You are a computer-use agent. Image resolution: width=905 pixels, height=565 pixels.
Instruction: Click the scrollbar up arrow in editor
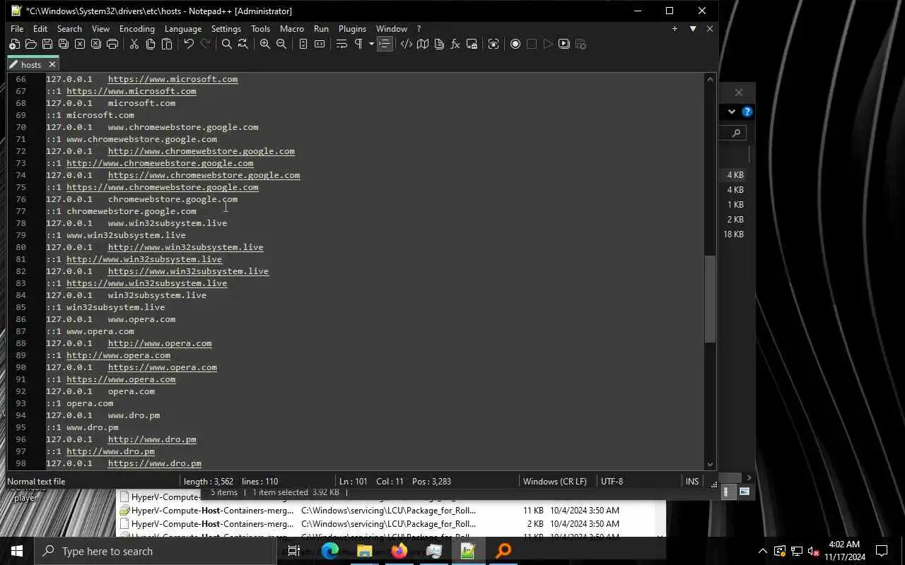tap(711, 79)
